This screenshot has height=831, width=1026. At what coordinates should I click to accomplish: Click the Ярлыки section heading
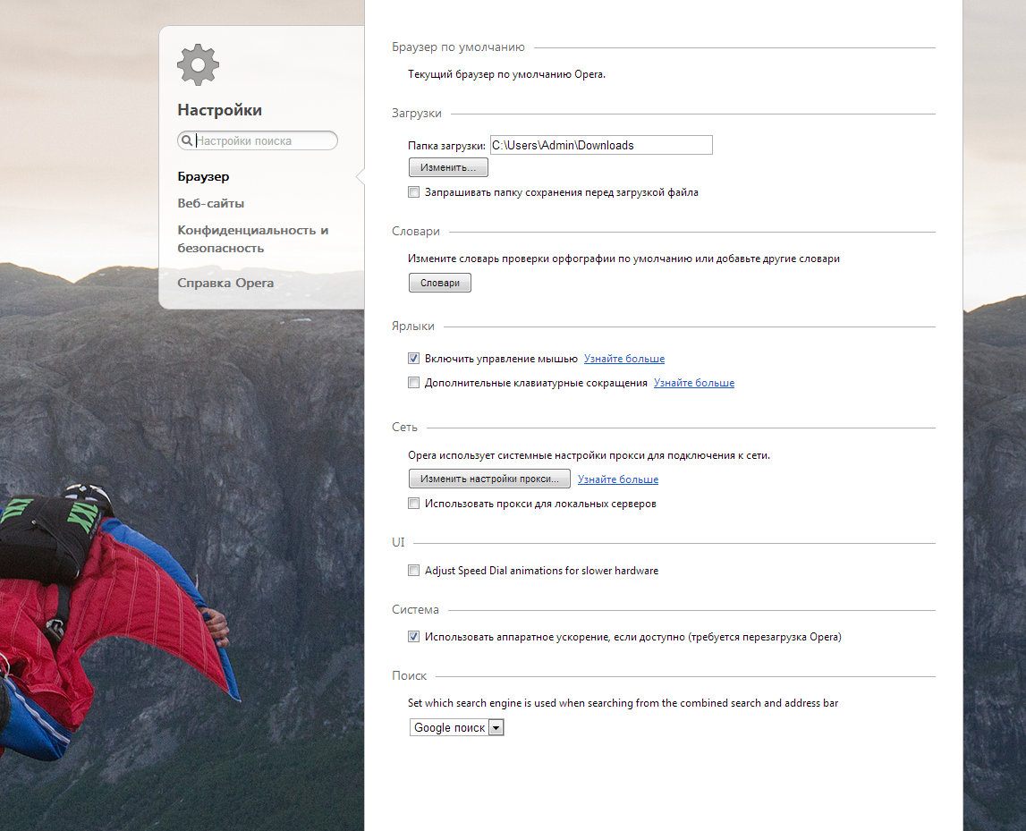pyautogui.click(x=413, y=326)
